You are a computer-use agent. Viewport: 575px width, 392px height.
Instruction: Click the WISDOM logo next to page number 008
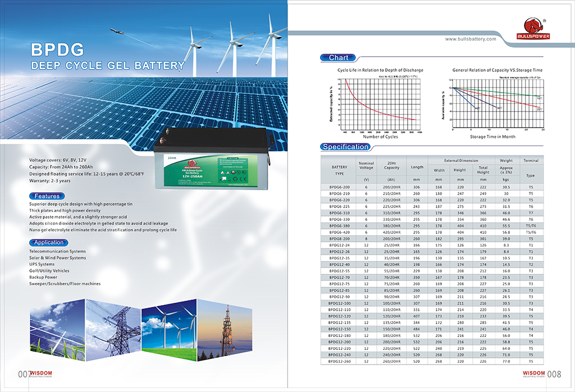pos(534,373)
